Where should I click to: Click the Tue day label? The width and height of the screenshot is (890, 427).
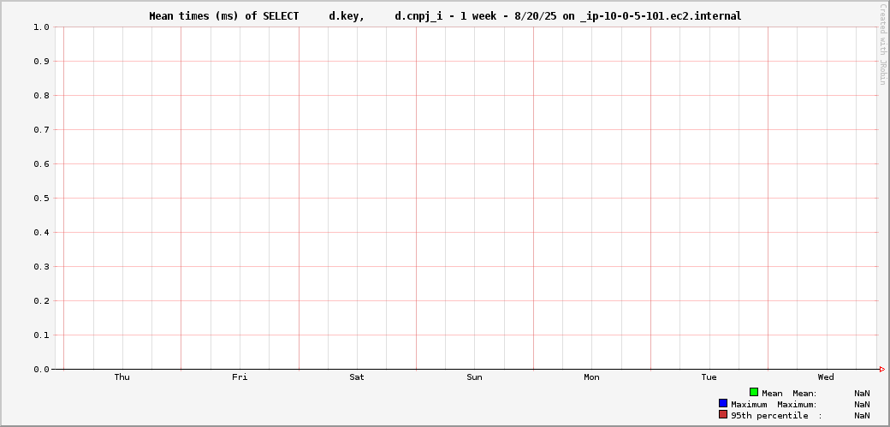pos(709,377)
